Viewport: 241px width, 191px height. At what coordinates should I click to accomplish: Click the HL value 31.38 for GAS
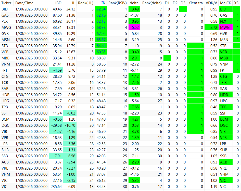(71, 15)
